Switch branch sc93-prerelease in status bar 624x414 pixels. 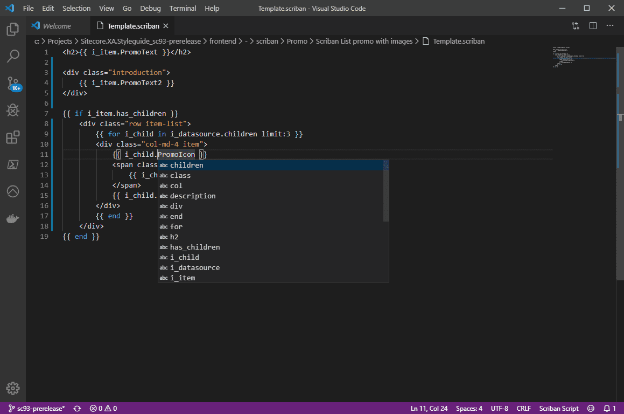(36, 409)
